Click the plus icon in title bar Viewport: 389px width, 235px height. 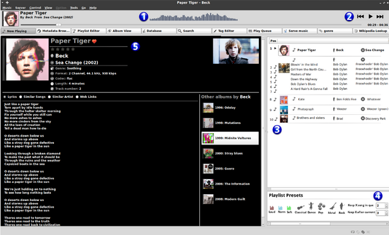coord(7,2)
